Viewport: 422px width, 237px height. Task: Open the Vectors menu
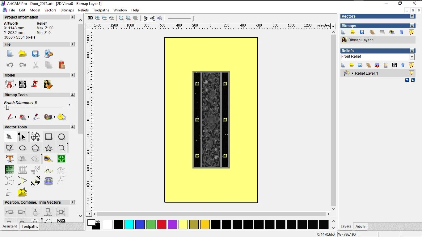pos(50,10)
